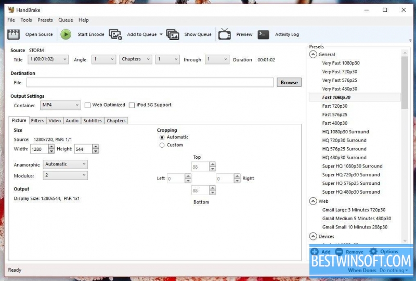Viewport: 416px width, 281px height.
Task: Click the Activity Log terminal icon
Action: click(x=264, y=34)
